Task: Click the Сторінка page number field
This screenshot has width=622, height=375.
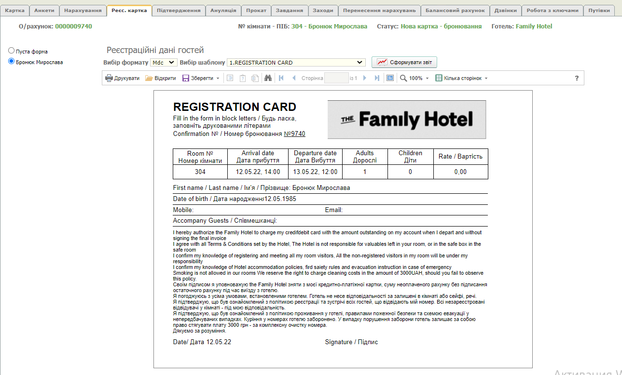Action: point(336,78)
